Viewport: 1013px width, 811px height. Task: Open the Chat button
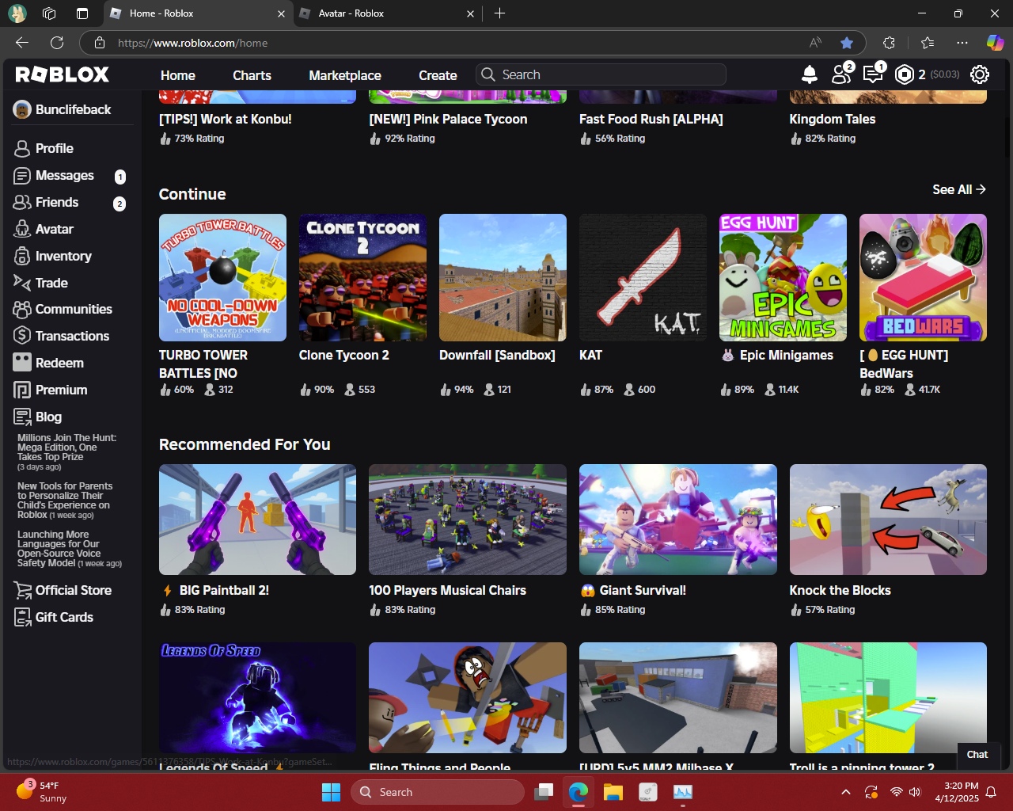(977, 755)
